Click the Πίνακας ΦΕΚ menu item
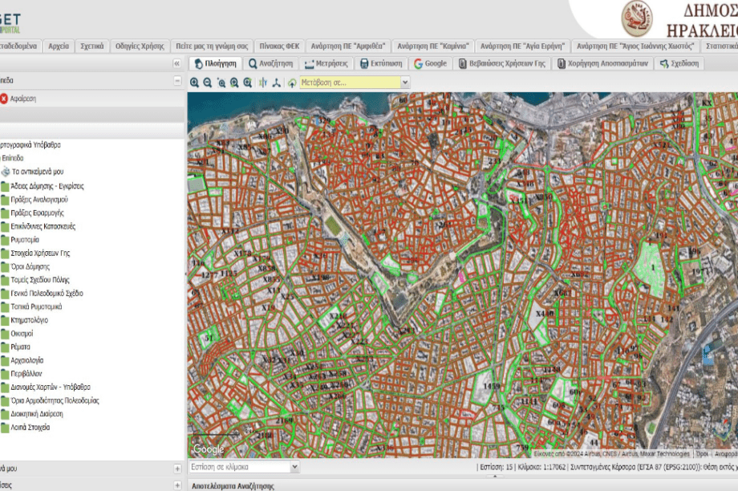This screenshot has height=491, width=738. [279, 46]
